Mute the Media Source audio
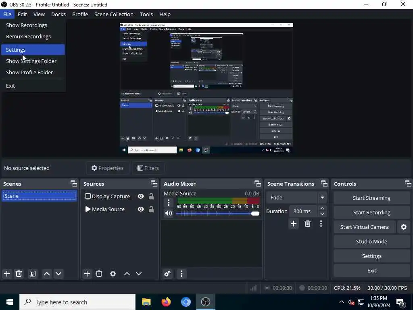The height and width of the screenshot is (310, 413). coord(169,213)
